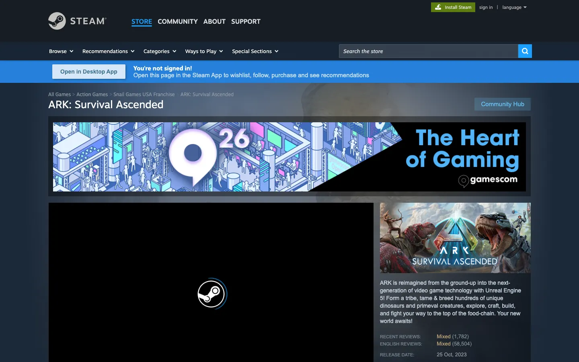This screenshot has width=579, height=362.
Task: Click the You're not signed in! notice
Action: pyautogui.click(x=162, y=68)
